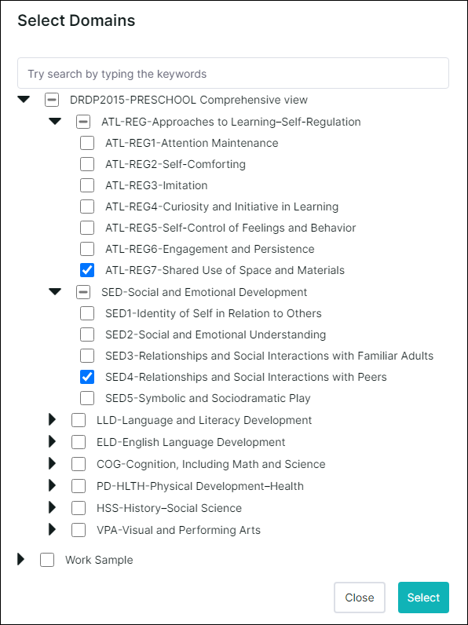Expand COG Cognition, Including Math and Science
Image resolution: width=468 pixels, height=625 pixels.
tap(53, 463)
